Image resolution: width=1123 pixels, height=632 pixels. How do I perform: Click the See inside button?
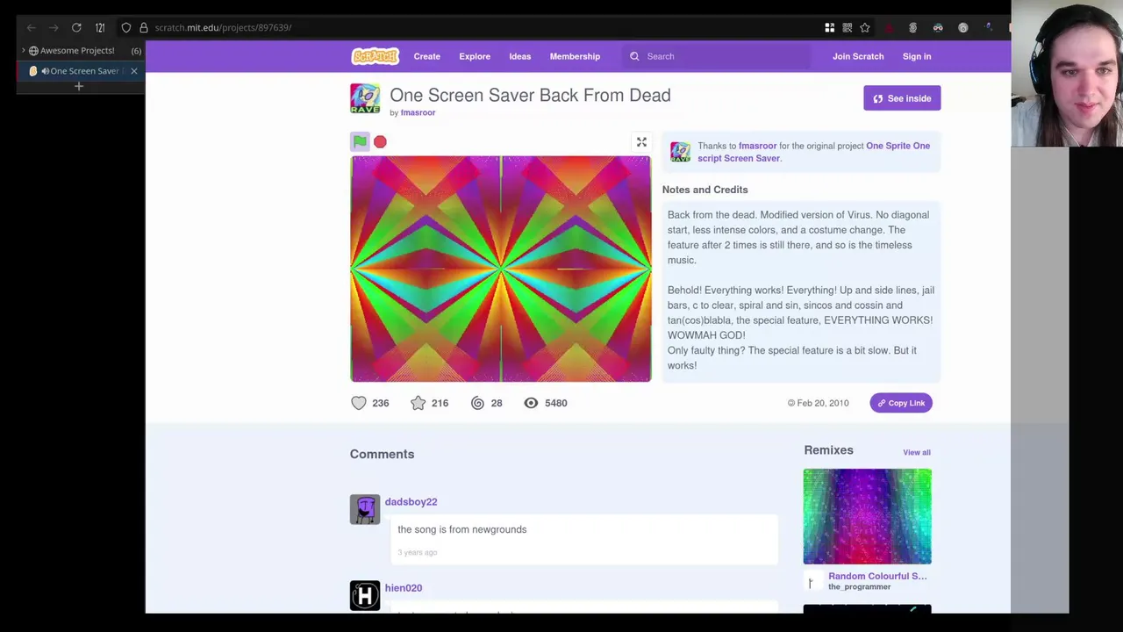pos(902,98)
